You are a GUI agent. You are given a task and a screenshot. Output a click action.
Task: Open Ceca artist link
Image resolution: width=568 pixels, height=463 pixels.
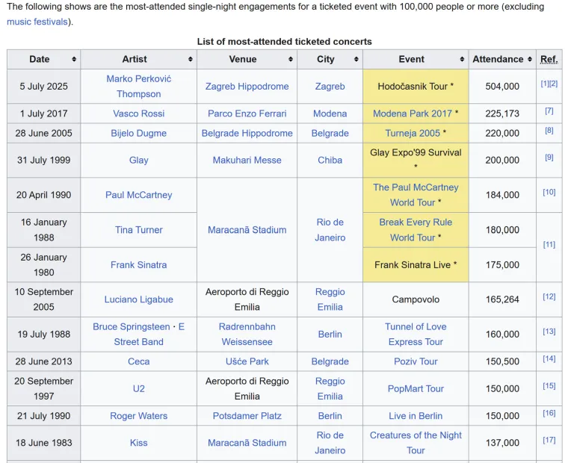(x=139, y=361)
